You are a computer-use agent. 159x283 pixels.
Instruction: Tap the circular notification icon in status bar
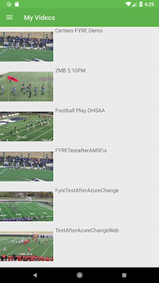(x=9, y=4)
